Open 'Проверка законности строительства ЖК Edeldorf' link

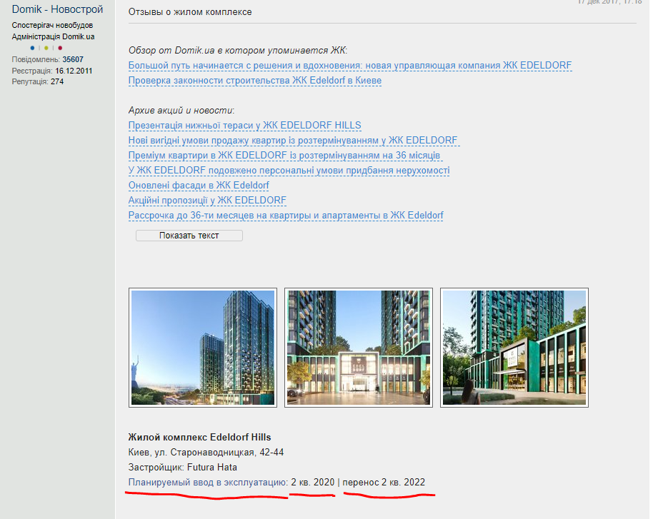[x=255, y=81]
